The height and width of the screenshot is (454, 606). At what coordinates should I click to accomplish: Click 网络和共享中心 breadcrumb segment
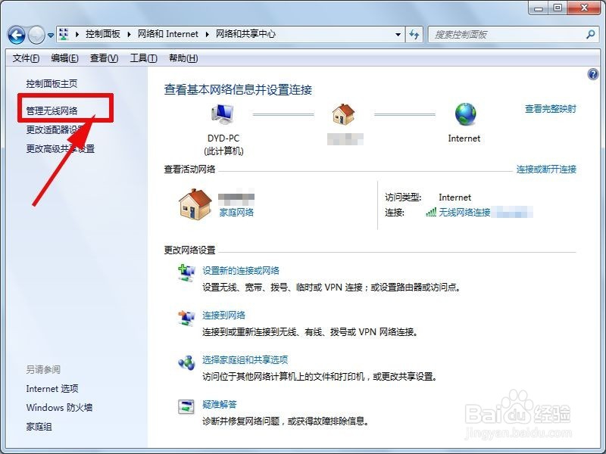click(245, 34)
